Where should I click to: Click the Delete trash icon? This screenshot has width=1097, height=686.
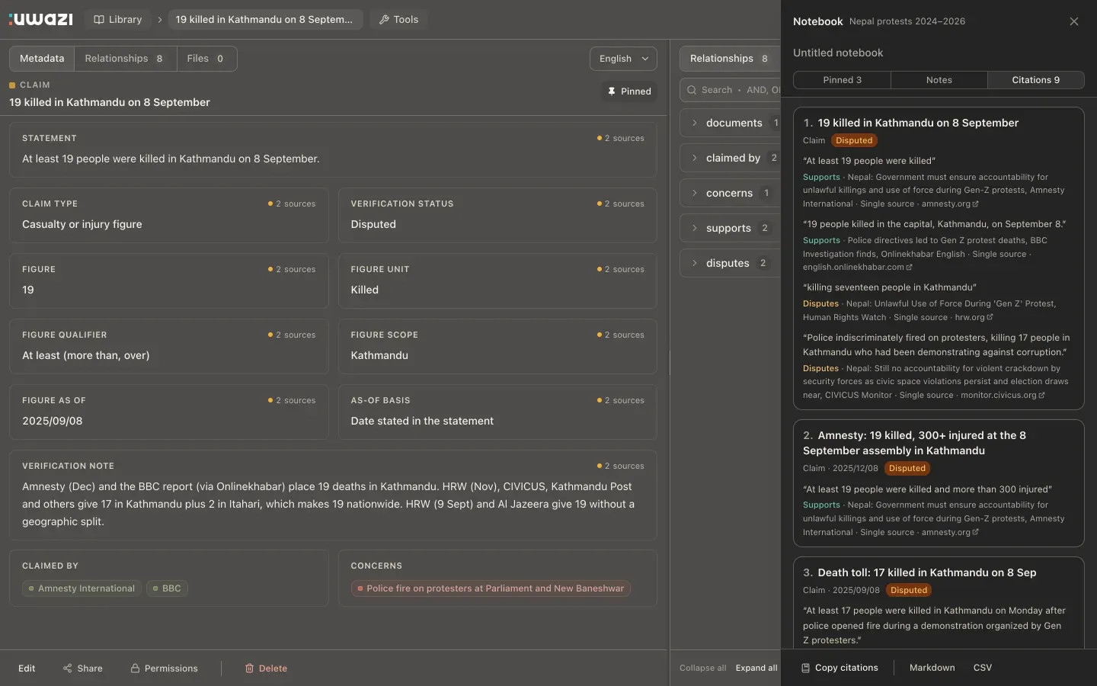click(249, 668)
